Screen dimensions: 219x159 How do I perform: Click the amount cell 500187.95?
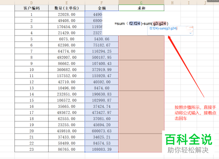[102, 57]
